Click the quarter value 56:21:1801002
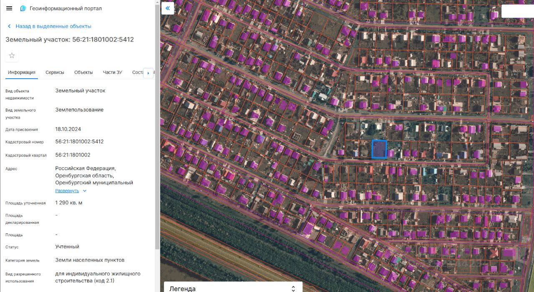The width and height of the screenshot is (534, 292). pos(73,155)
